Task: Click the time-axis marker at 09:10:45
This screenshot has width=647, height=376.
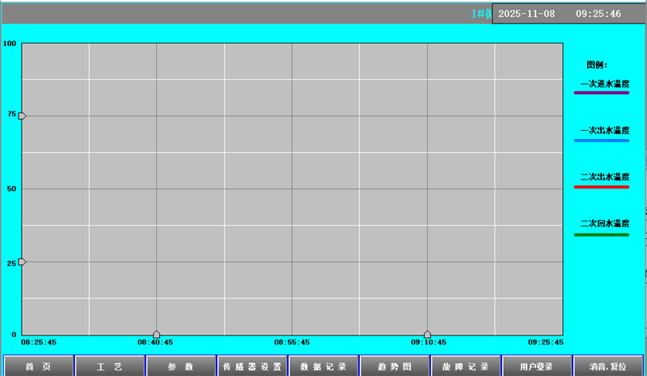Action: (x=427, y=334)
